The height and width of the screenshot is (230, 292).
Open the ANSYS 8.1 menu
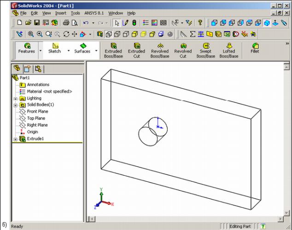point(94,13)
